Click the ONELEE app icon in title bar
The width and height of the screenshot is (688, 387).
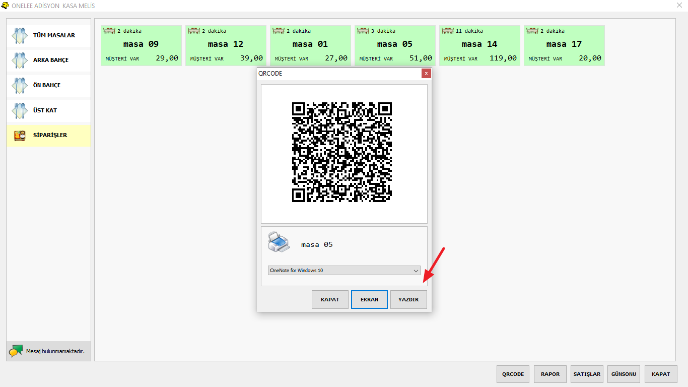pos(6,6)
